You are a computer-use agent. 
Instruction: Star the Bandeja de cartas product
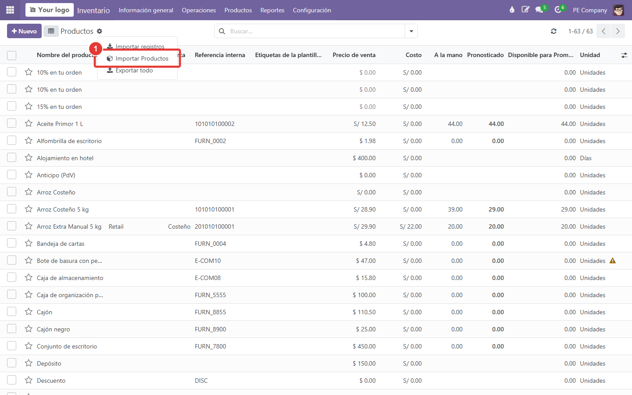click(x=29, y=244)
